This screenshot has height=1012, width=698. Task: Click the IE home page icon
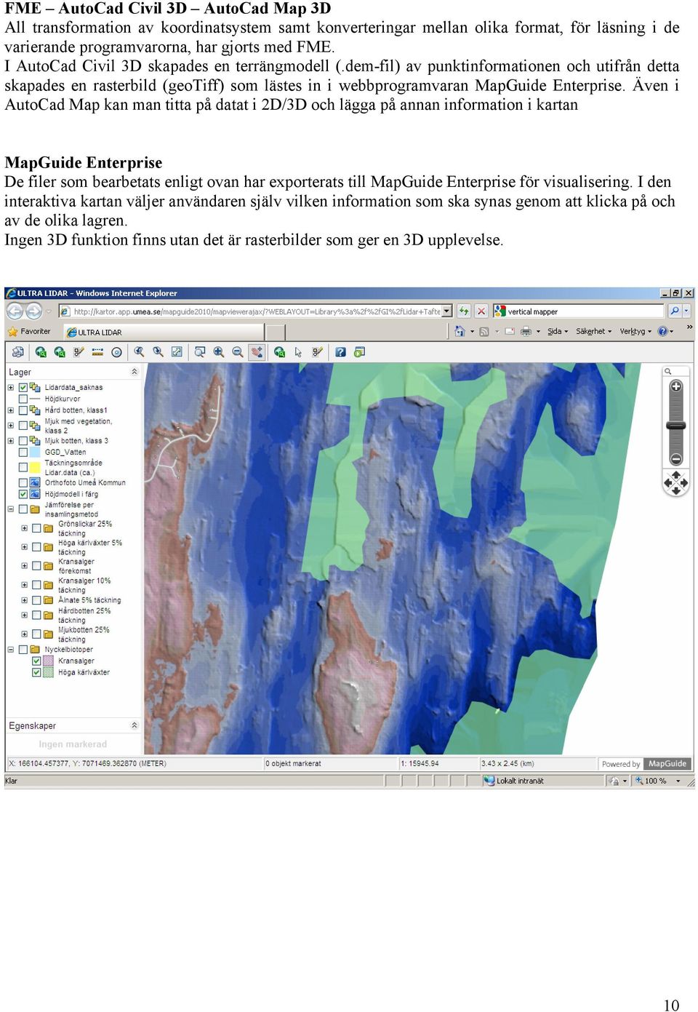460,331
